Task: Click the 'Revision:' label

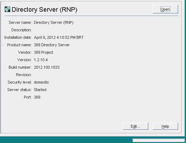Action: [24, 75]
